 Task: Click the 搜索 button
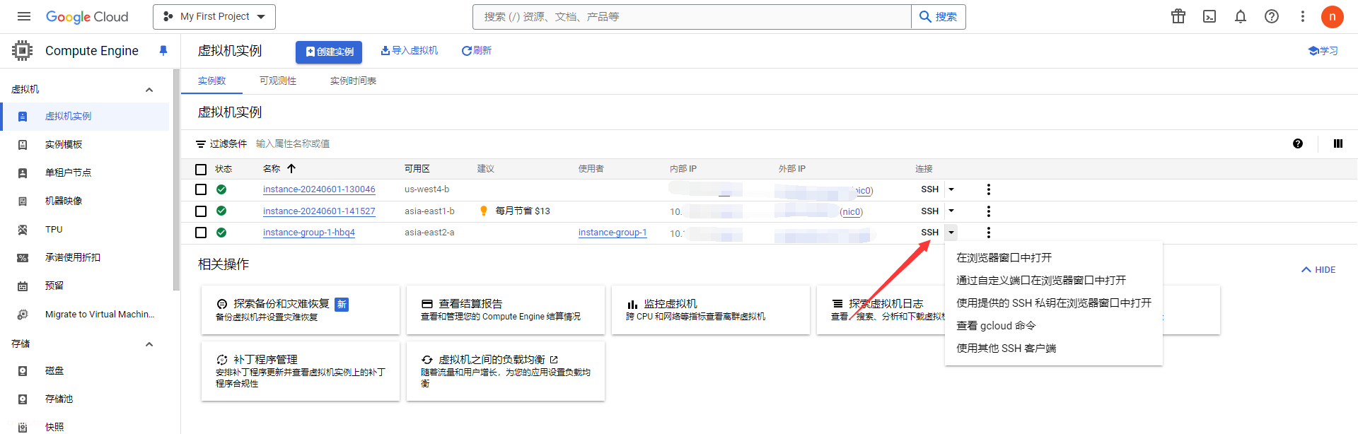click(x=939, y=16)
